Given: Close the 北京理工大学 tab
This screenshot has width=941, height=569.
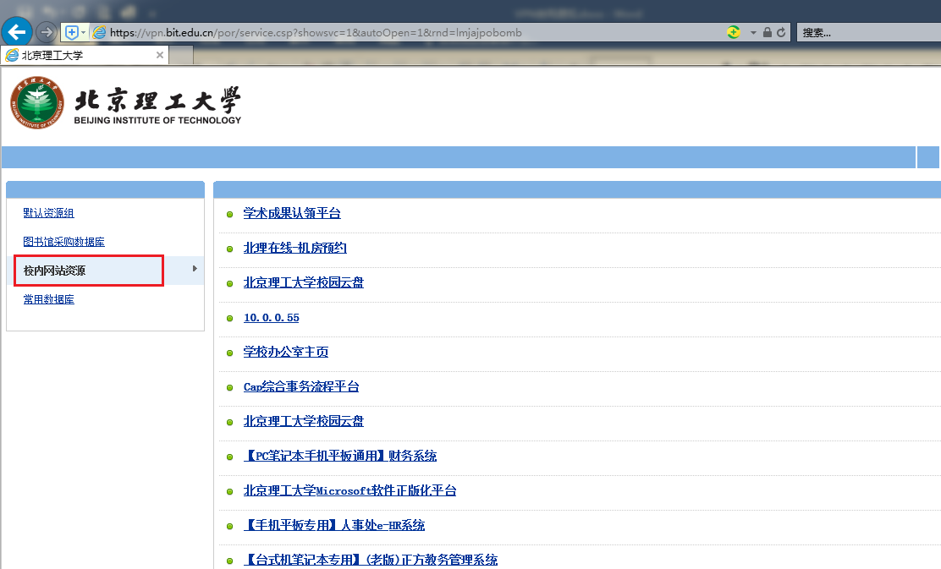Looking at the screenshot, I should pos(160,55).
